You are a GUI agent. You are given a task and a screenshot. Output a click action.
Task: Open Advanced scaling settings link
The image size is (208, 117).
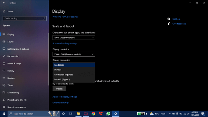pyautogui.click(x=65, y=43)
